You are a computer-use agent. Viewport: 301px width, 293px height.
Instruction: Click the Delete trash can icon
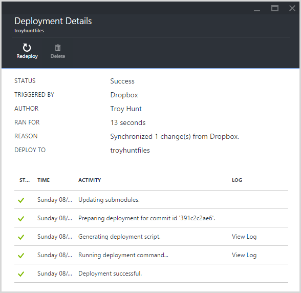click(x=58, y=48)
